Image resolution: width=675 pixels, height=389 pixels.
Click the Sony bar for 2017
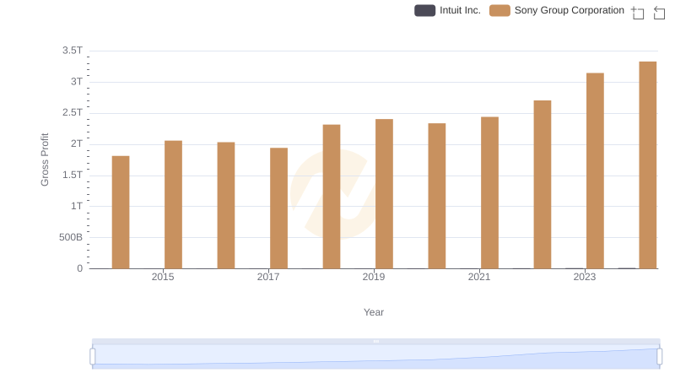[279, 208]
